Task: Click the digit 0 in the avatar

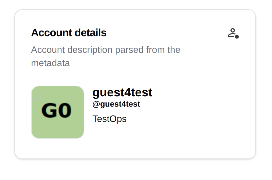Action: point(65,110)
